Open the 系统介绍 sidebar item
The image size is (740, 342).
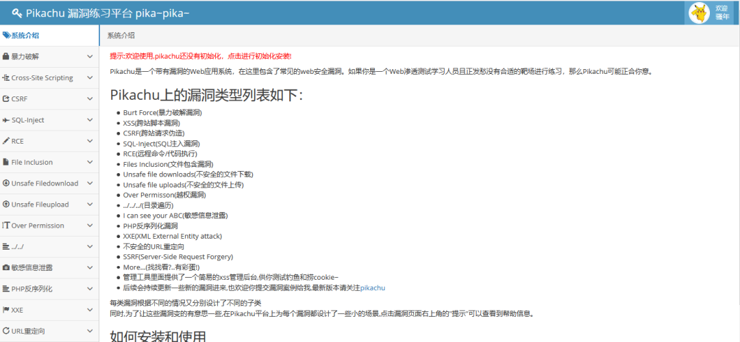[x=49, y=36]
